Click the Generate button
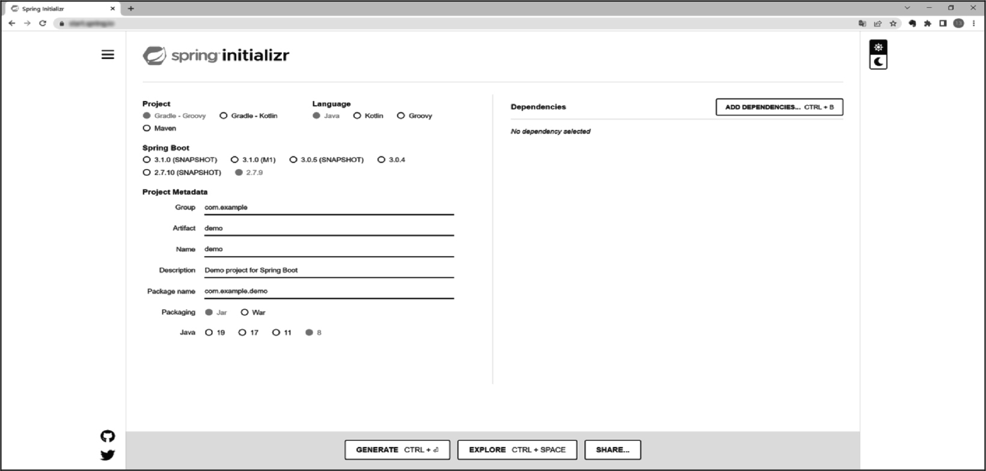 (397, 450)
